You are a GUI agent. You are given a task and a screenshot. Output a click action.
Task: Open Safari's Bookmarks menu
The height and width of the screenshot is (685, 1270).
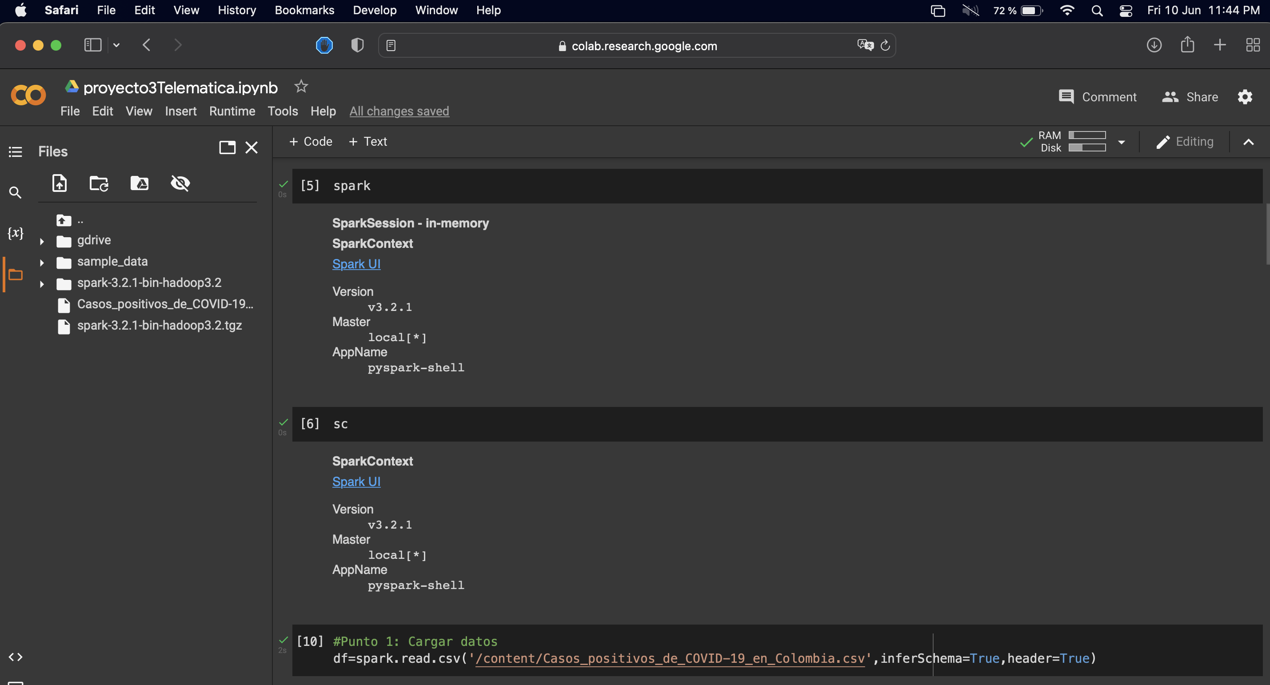point(304,10)
